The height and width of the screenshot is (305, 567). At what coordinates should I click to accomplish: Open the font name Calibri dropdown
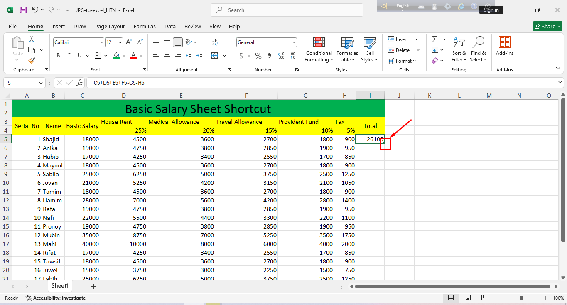click(x=101, y=42)
